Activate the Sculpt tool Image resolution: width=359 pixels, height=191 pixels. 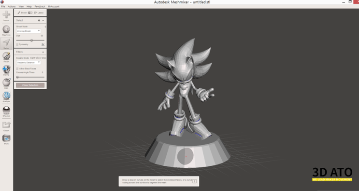click(6, 57)
